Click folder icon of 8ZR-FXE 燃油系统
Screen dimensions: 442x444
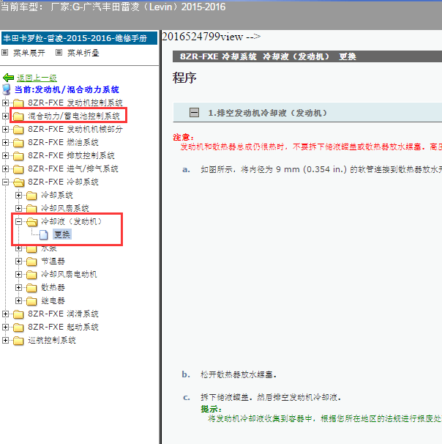coord(18,142)
